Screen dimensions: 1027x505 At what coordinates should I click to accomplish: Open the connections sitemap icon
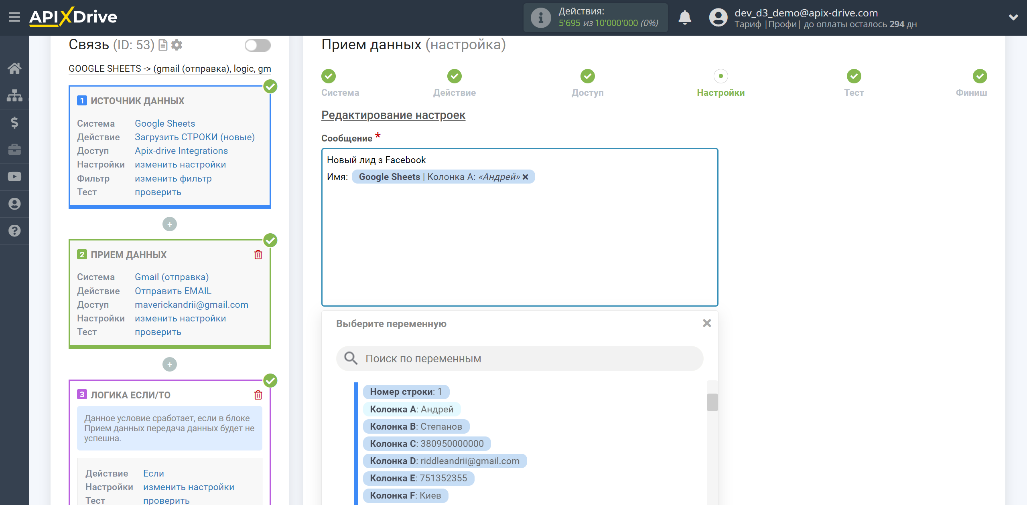(14, 95)
